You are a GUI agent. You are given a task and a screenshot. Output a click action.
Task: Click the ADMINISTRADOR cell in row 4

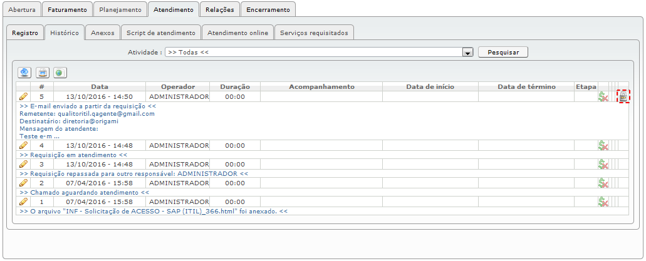pos(179,145)
